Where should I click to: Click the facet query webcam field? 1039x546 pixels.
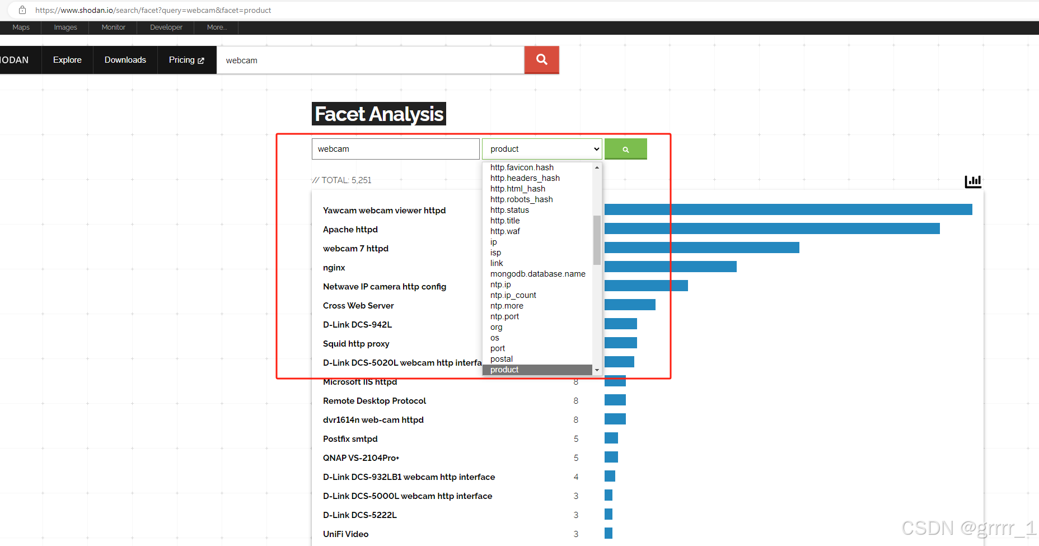(396, 149)
